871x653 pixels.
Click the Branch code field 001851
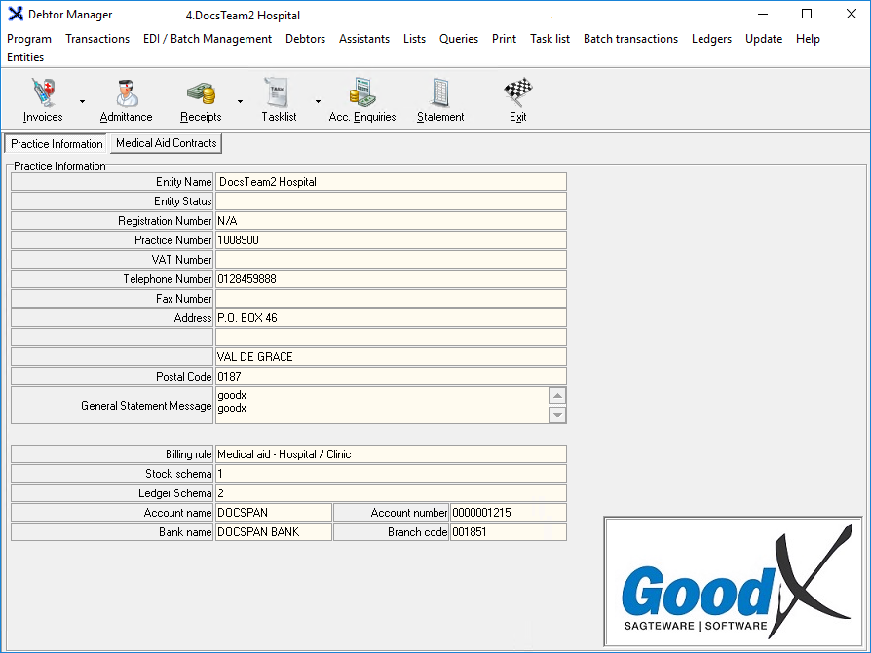509,532
